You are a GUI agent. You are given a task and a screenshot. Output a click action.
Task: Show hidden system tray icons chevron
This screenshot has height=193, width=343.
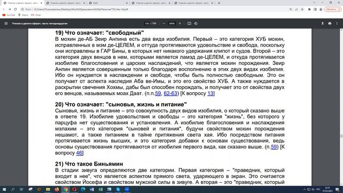tap(304, 189)
